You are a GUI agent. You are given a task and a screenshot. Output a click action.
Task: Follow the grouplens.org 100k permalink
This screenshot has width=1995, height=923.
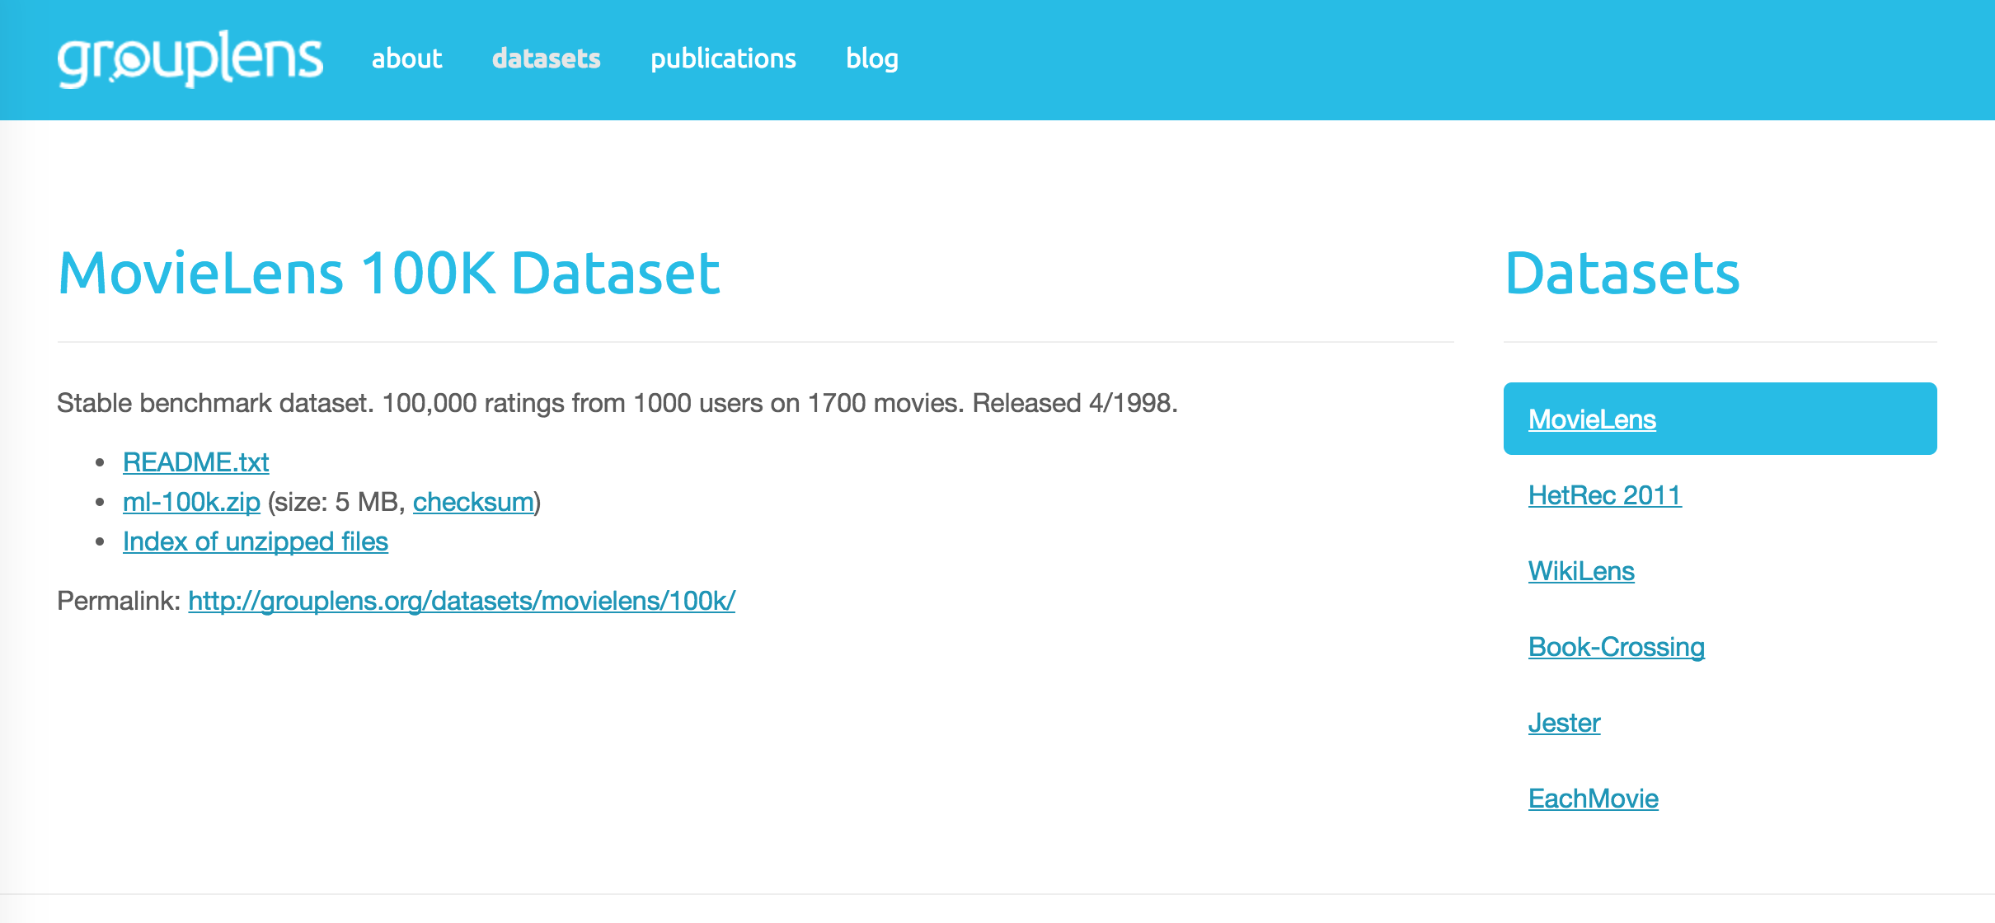click(x=462, y=601)
